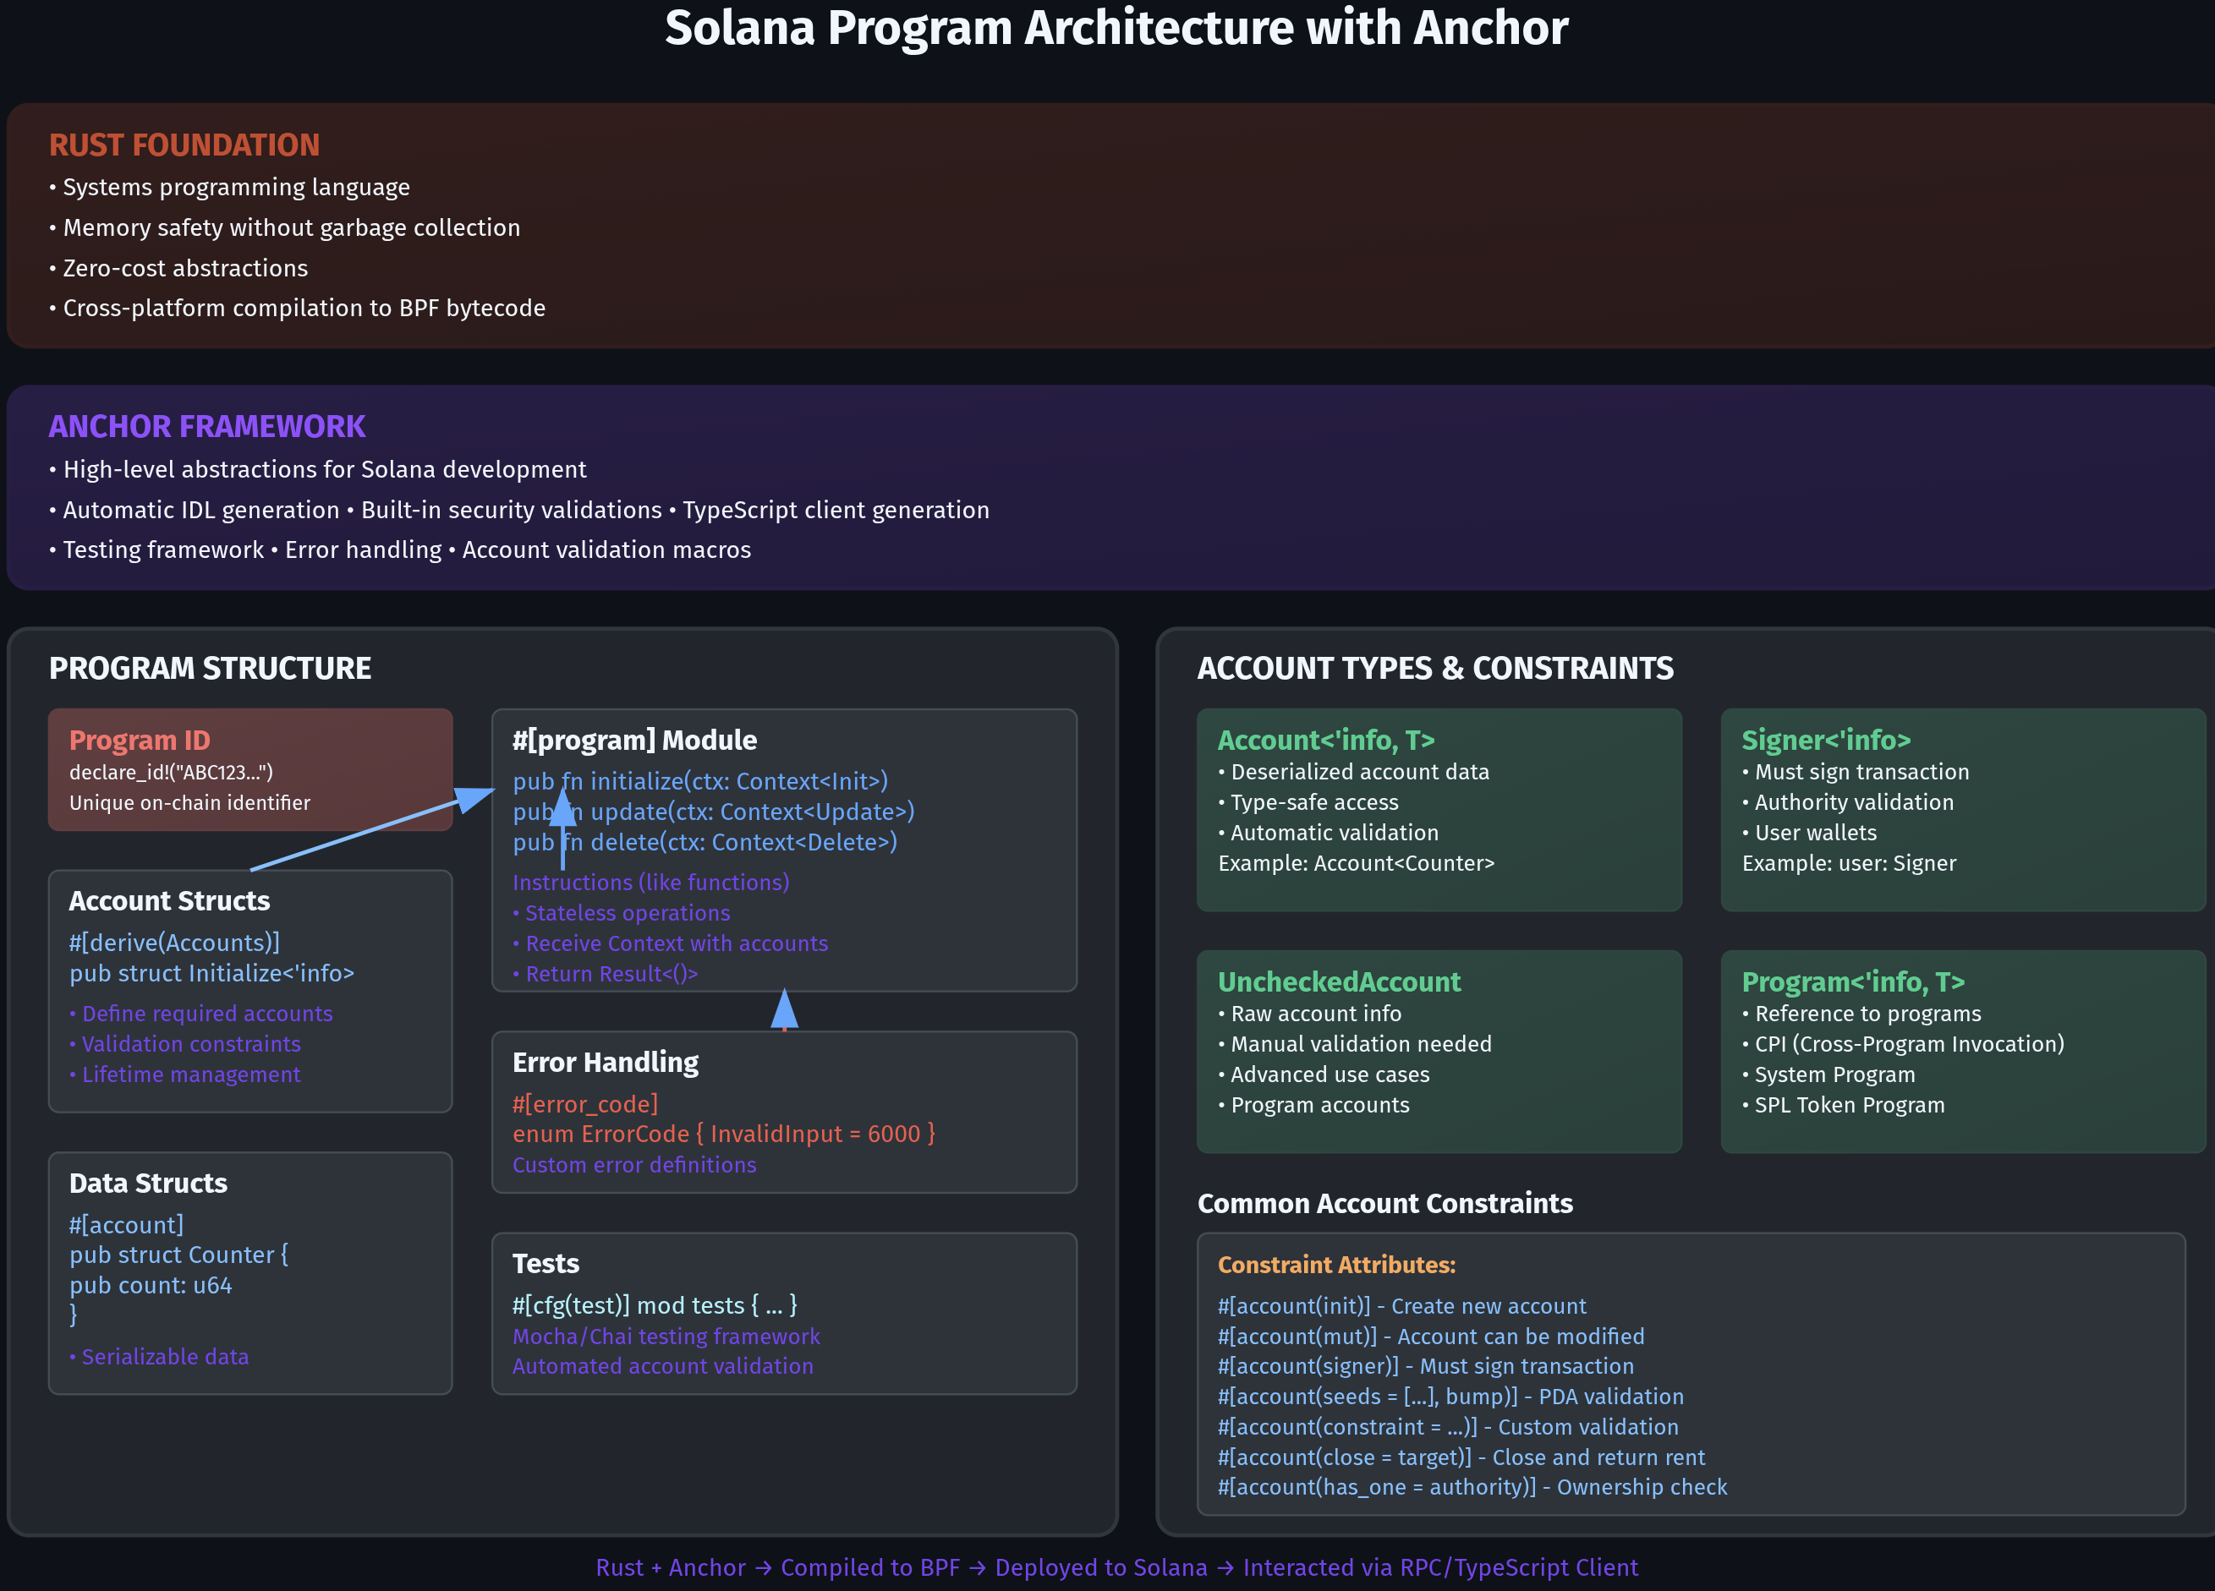
Task: Click 'pub struct Initialize<'info>' line
Action: pyautogui.click(x=212, y=973)
